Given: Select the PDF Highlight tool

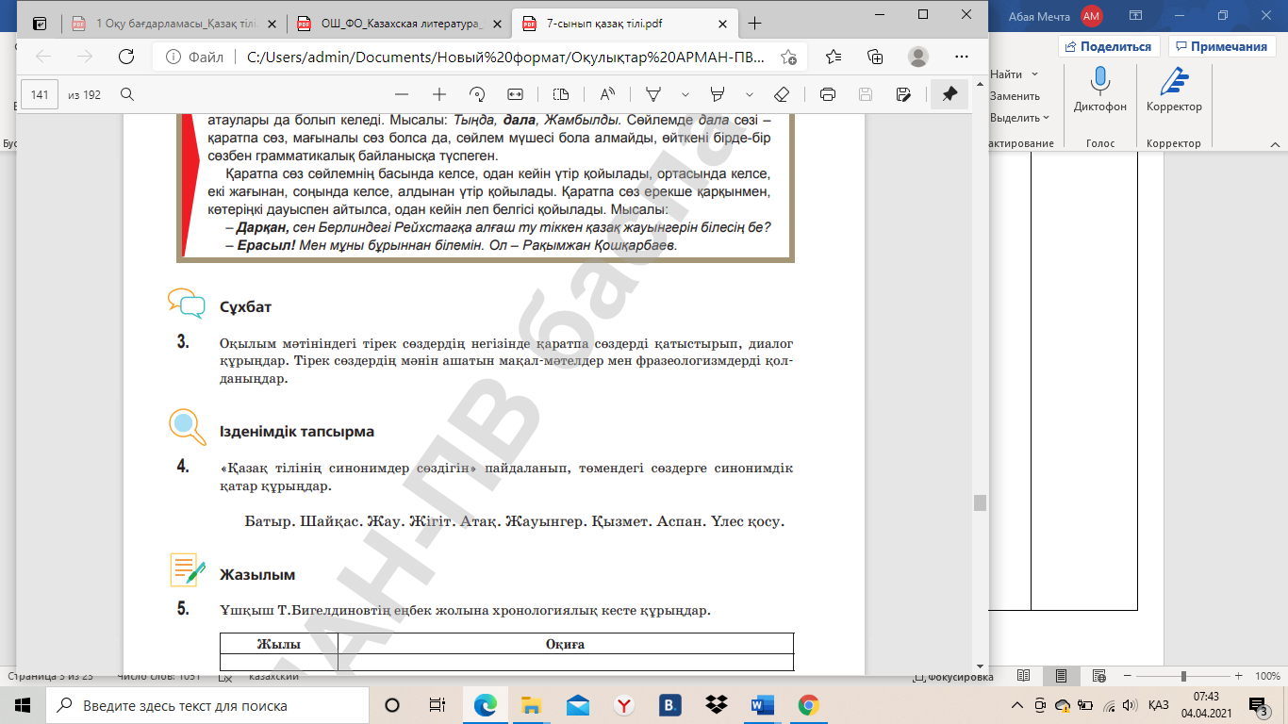Looking at the screenshot, I should (717, 94).
